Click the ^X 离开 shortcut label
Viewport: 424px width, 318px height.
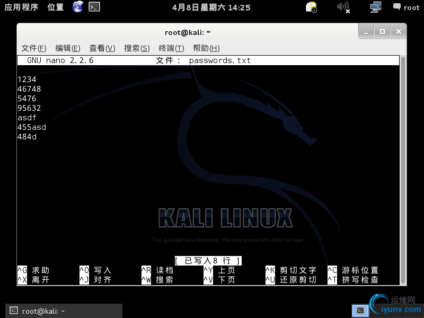(x=33, y=280)
